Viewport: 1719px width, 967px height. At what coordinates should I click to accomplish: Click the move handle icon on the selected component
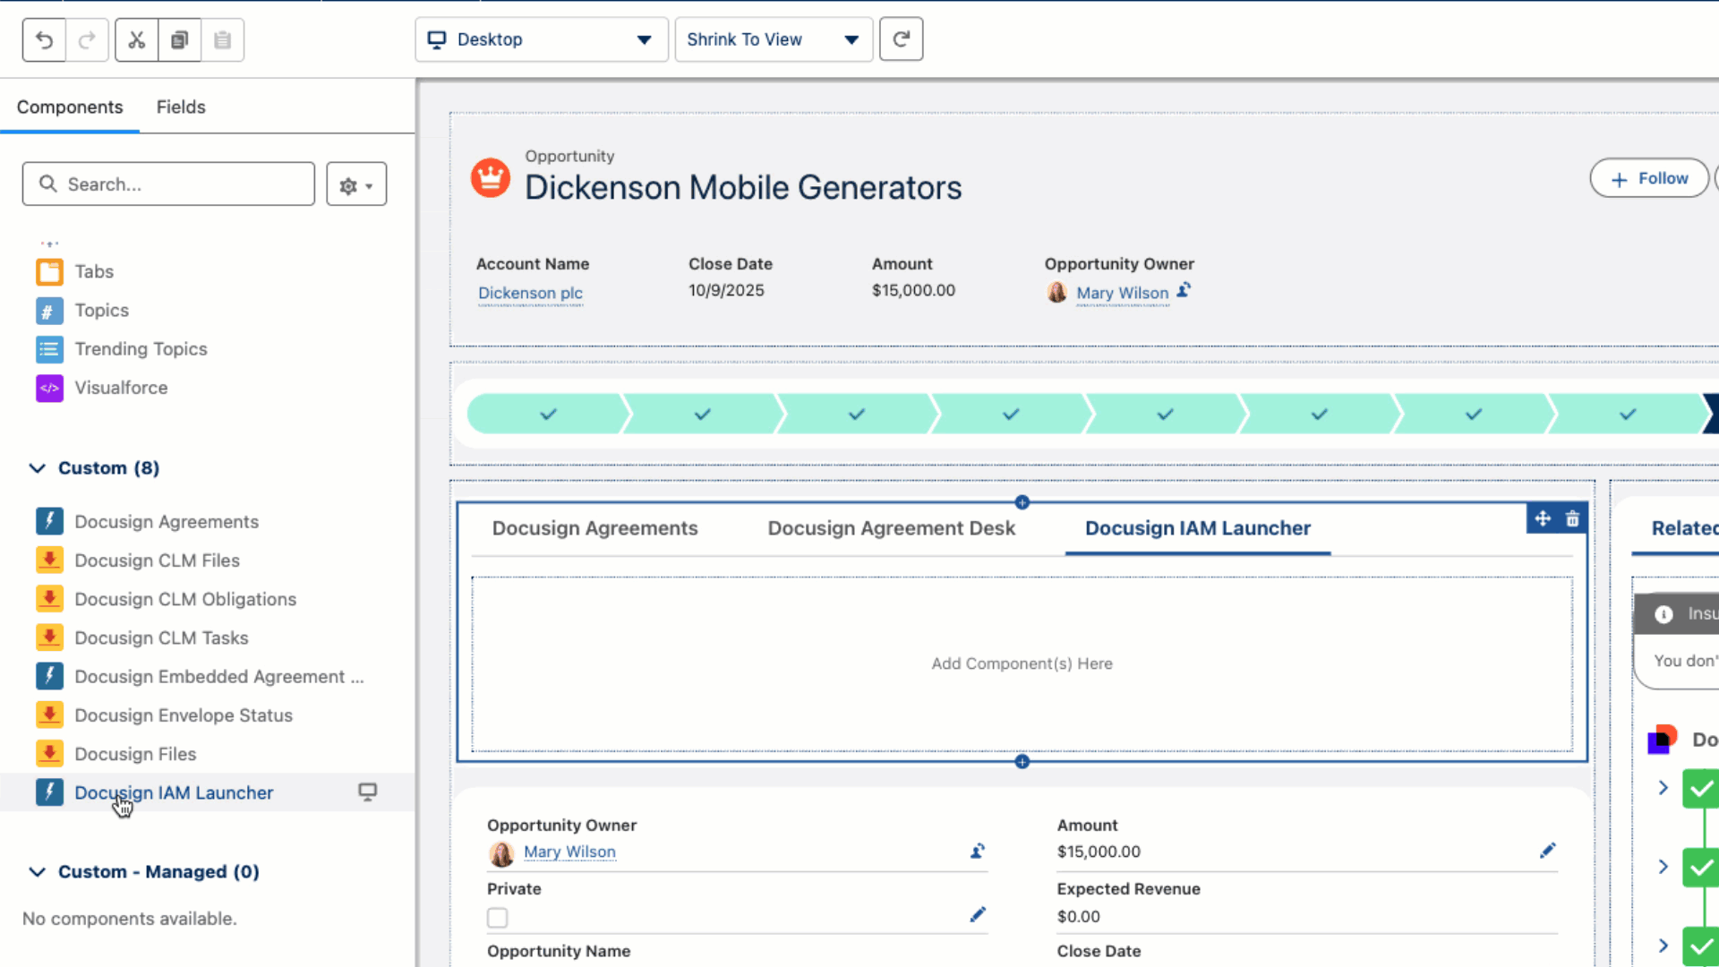click(x=1543, y=518)
